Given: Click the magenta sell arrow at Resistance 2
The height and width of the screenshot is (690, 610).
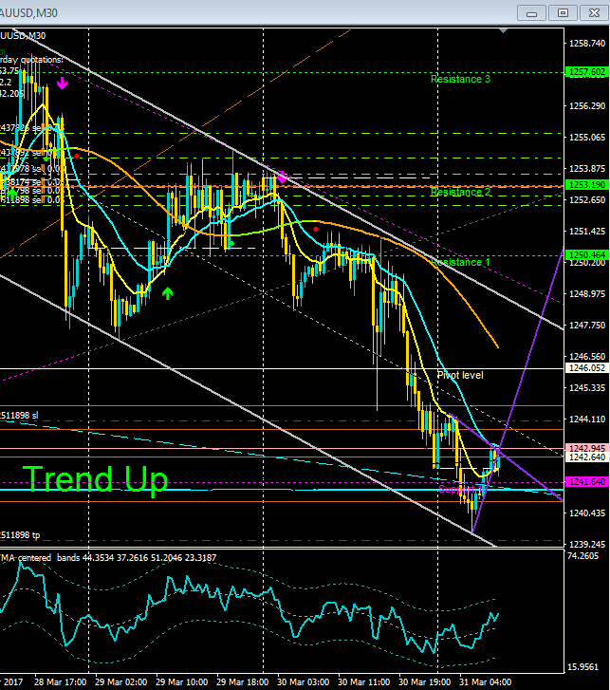Looking at the screenshot, I should [282, 177].
